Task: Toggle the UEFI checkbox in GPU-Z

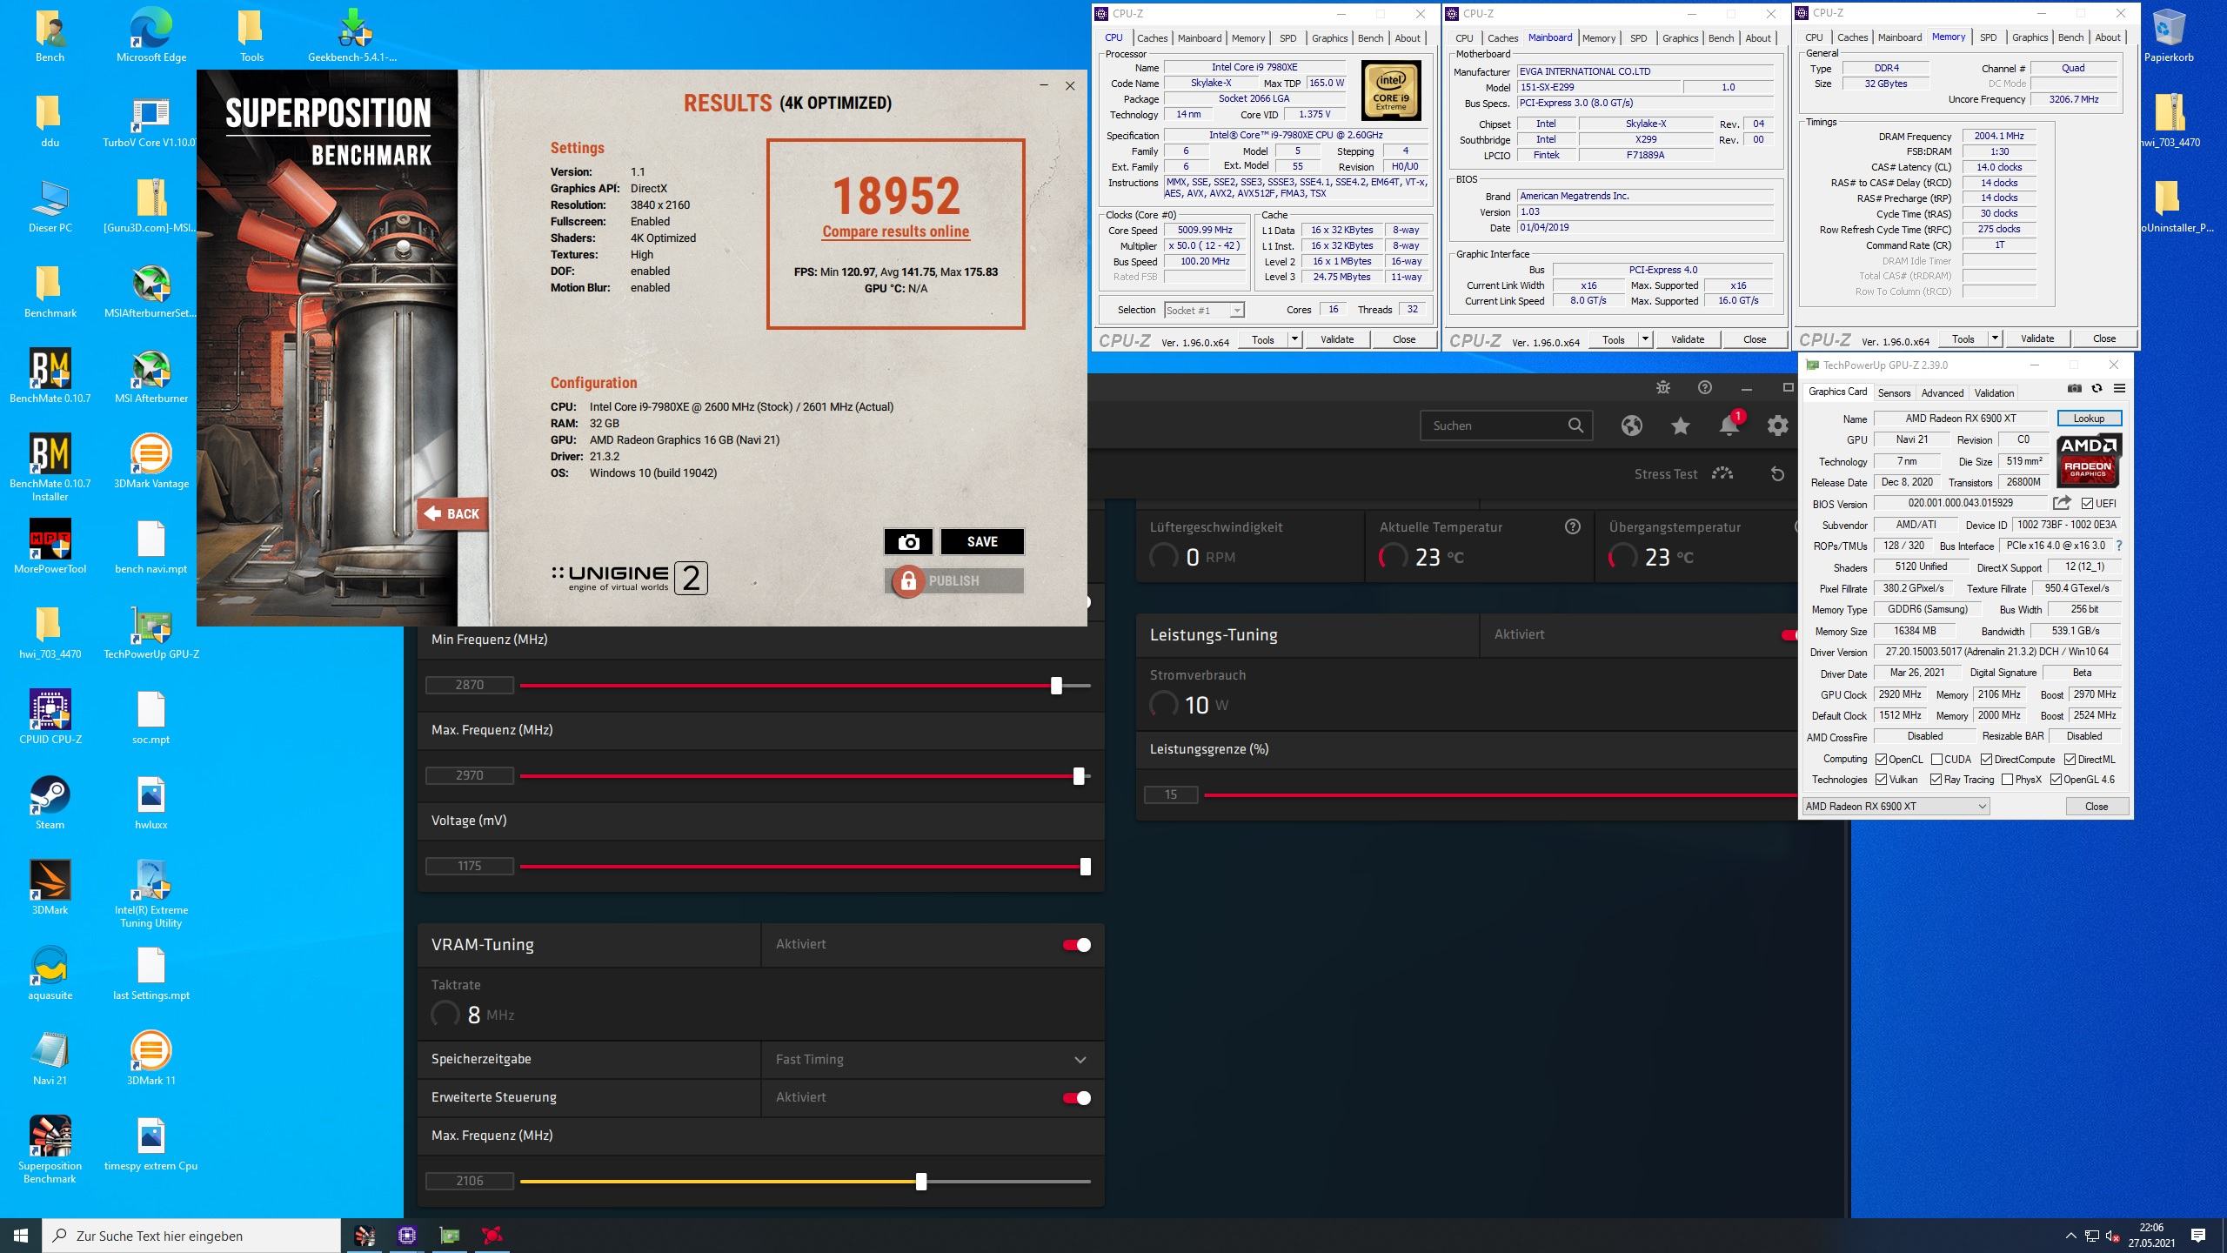Action: tap(2087, 503)
